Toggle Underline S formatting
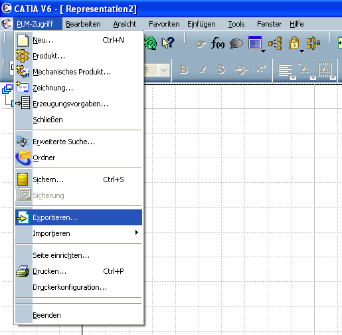The width and height of the screenshot is (342, 335). 220,70
